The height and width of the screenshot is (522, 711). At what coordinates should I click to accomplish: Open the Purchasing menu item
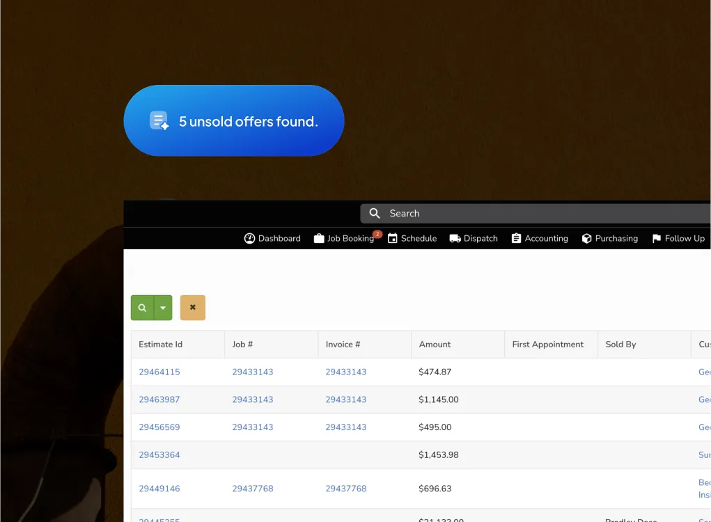610,238
